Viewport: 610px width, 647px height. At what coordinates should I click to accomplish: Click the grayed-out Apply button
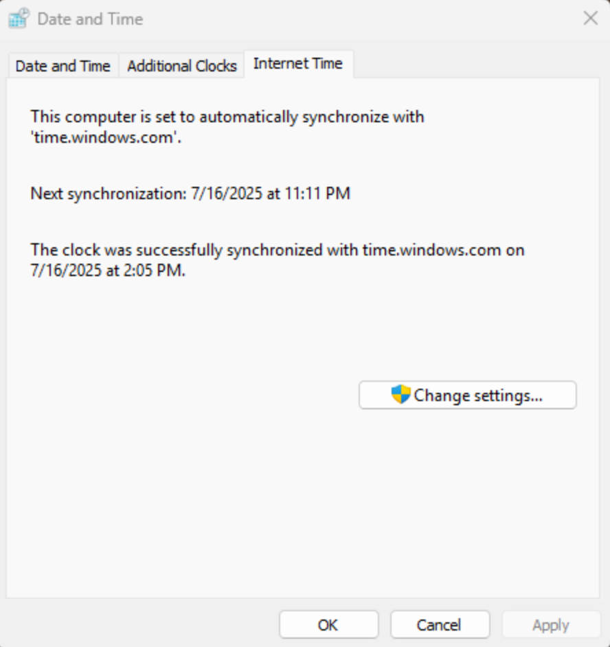click(x=550, y=625)
